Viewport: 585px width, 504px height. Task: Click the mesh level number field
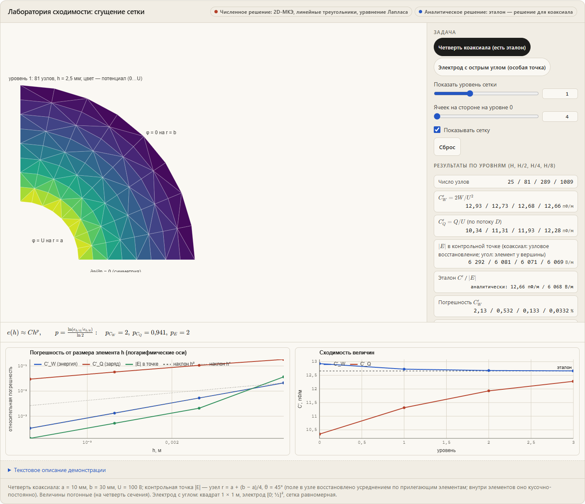(560, 93)
